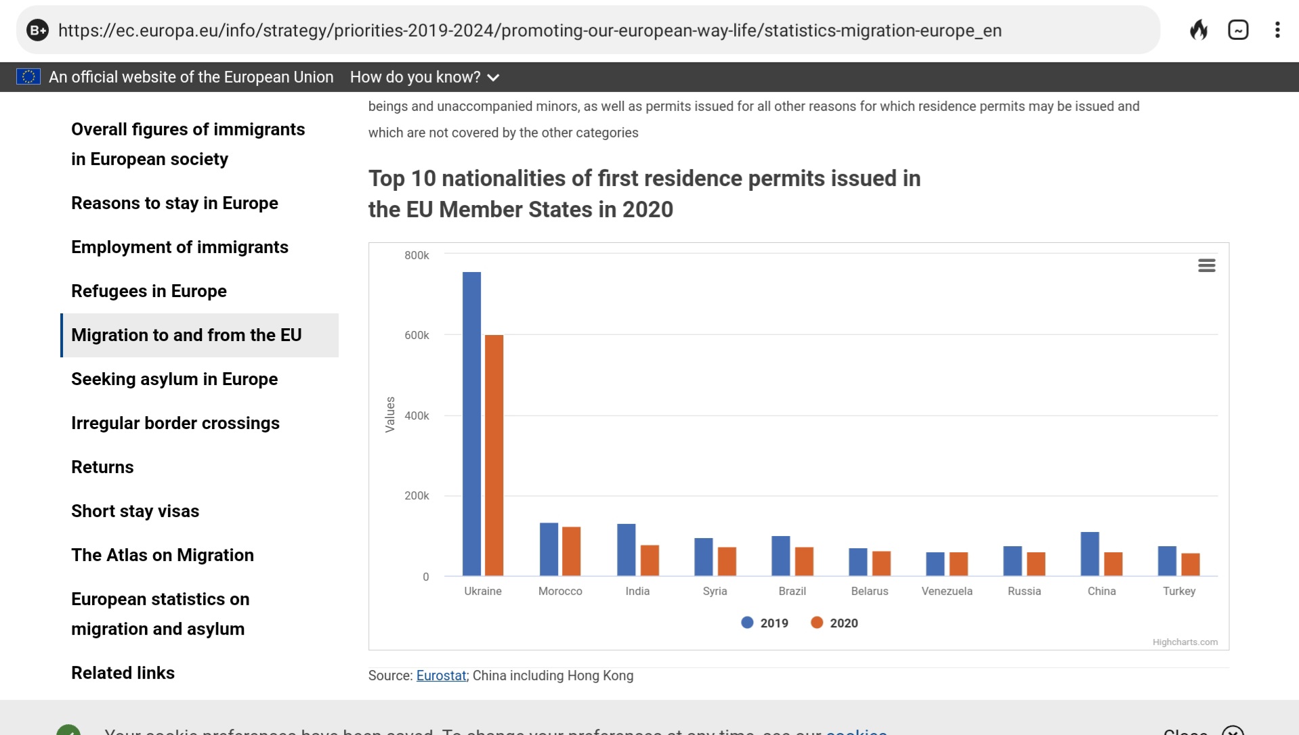This screenshot has height=735, width=1299.
Task: Expand the 'How do you know?' dropdown
Action: 425,77
